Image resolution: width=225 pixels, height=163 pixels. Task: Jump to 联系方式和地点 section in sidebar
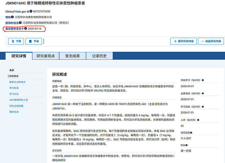coord(17,82)
